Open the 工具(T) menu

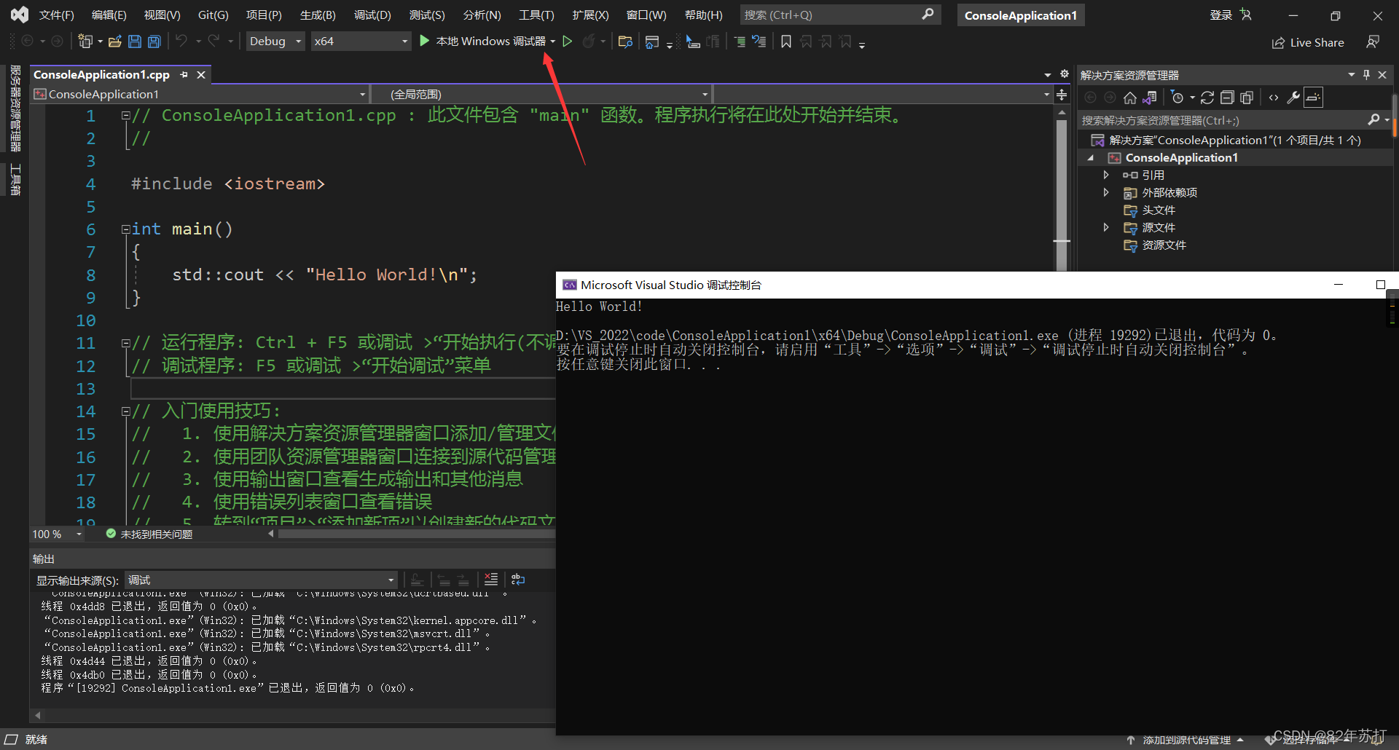pos(536,15)
